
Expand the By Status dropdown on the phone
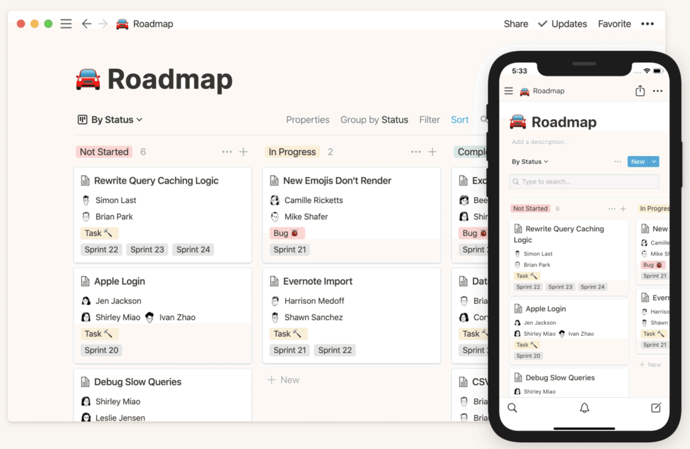click(530, 162)
